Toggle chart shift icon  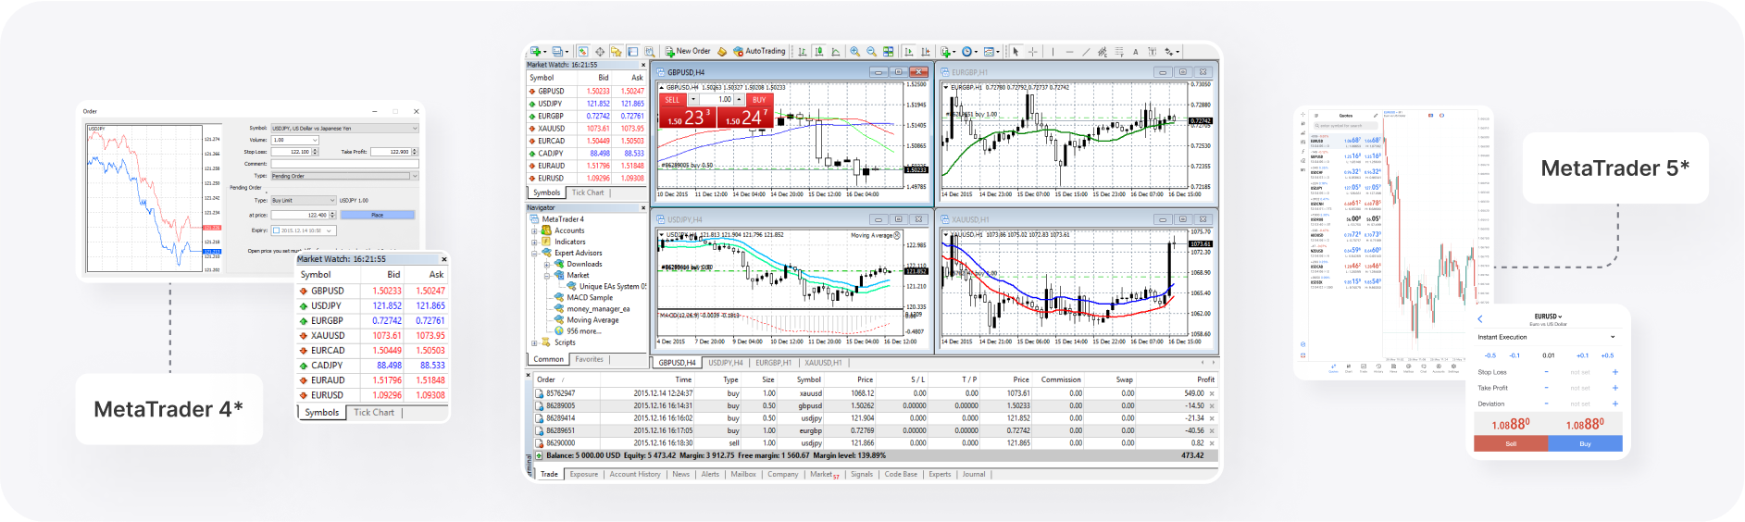click(925, 51)
